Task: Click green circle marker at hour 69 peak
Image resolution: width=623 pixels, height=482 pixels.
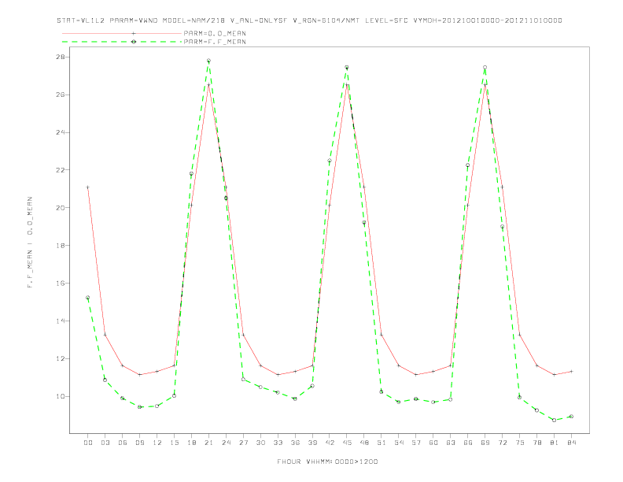Action: click(x=485, y=68)
